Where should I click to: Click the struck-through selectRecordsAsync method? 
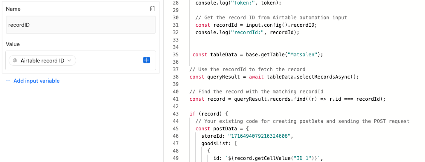coord(324,77)
